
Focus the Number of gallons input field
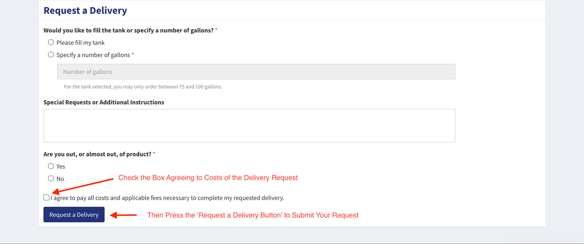[x=256, y=72]
